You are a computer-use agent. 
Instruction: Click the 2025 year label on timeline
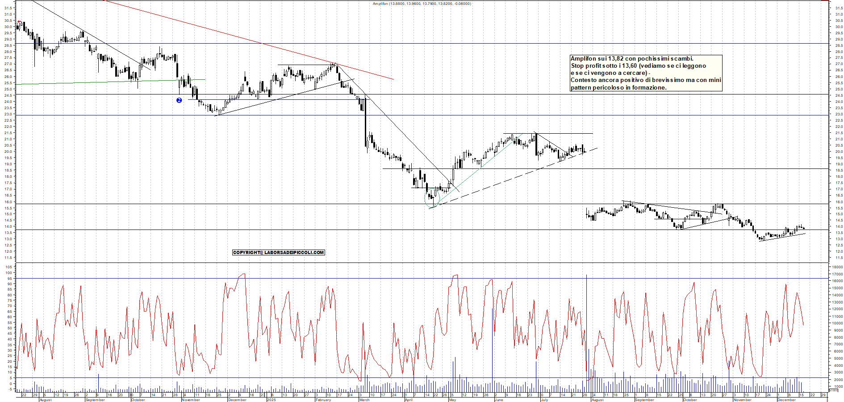pos(271,400)
